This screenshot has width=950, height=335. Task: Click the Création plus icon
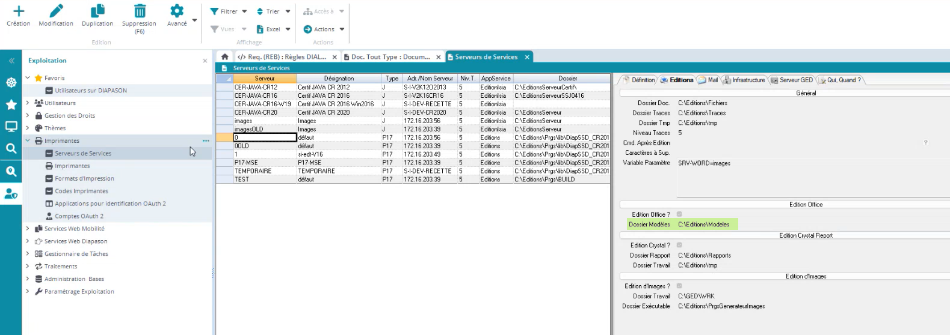point(19,11)
